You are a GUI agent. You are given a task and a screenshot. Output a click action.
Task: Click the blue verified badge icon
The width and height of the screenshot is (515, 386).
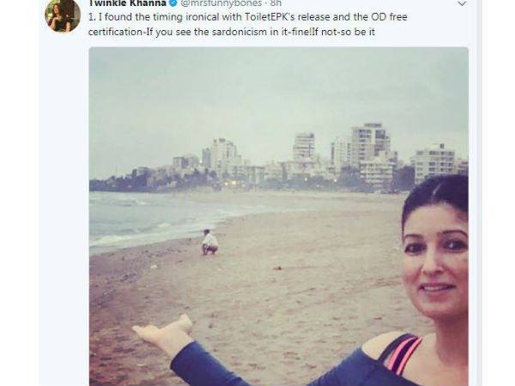pyautogui.click(x=173, y=3)
